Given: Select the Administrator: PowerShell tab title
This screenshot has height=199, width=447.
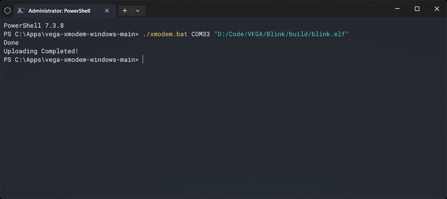Looking at the screenshot, I should [59, 11].
